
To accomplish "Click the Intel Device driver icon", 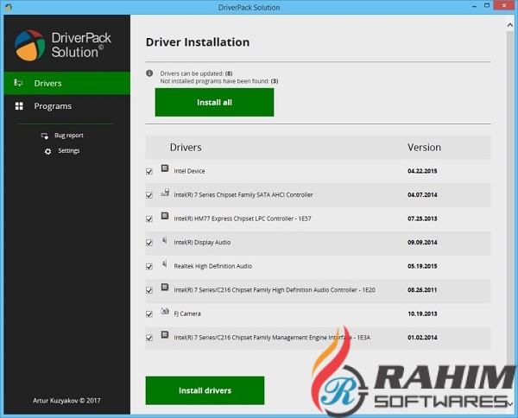I will [x=164, y=169].
